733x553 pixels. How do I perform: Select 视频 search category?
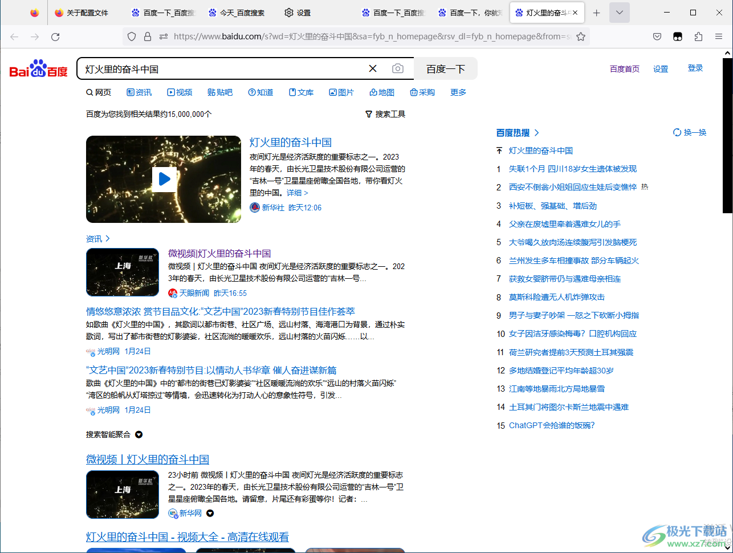coord(180,92)
